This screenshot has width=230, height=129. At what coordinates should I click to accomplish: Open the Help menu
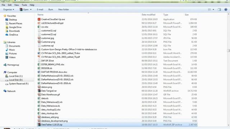point(32,5)
